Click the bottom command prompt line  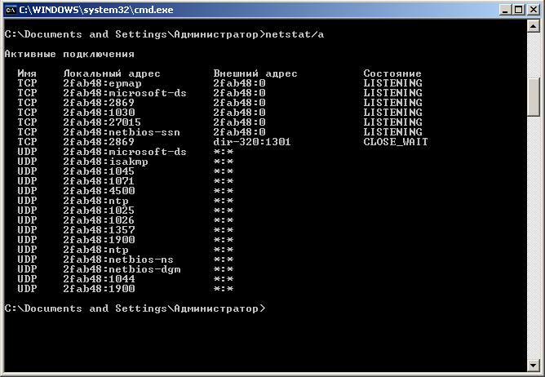click(135, 308)
